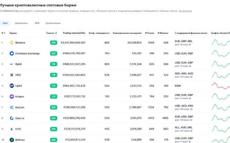Click Bitfinex volume ₽72,691,871,534
This screenshot has height=143, width=230.
75,140
